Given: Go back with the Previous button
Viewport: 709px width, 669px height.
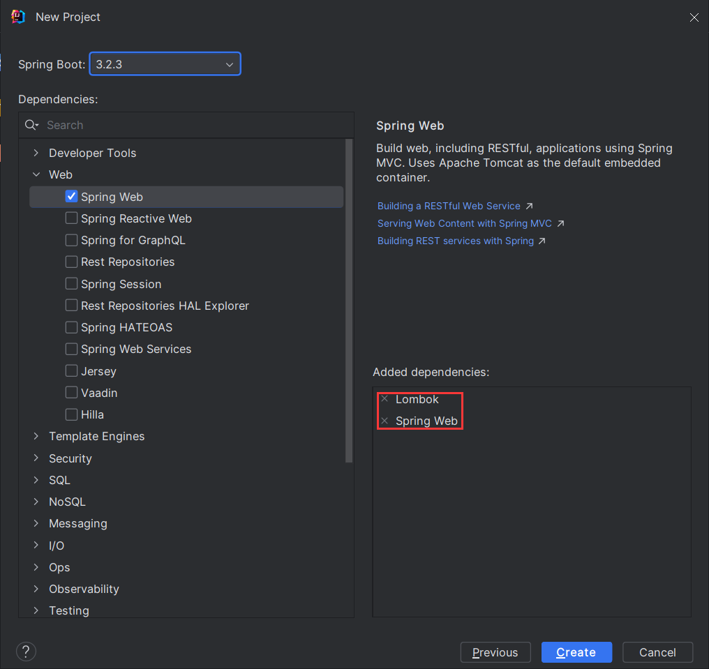Looking at the screenshot, I should click(x=495, y=652).
